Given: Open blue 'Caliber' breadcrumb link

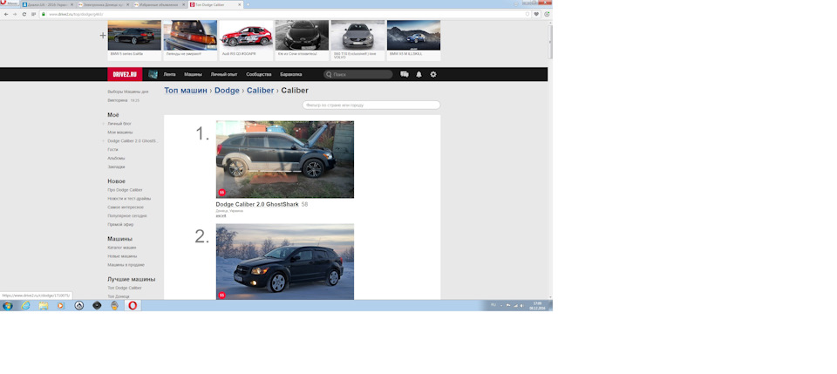Looking at the screenshot, I should [260, 91].
